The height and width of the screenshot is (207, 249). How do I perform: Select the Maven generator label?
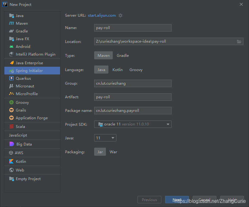[22, 23]
